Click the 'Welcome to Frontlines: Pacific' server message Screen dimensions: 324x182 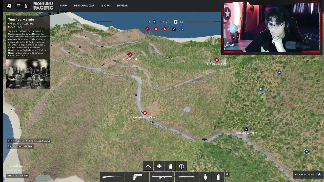pos(33,141)
